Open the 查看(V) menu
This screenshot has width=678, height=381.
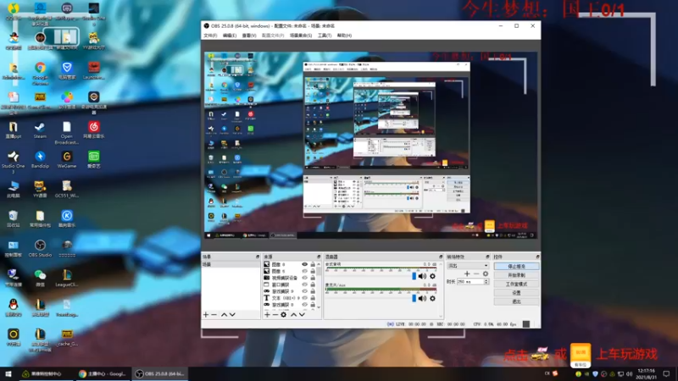249,36
